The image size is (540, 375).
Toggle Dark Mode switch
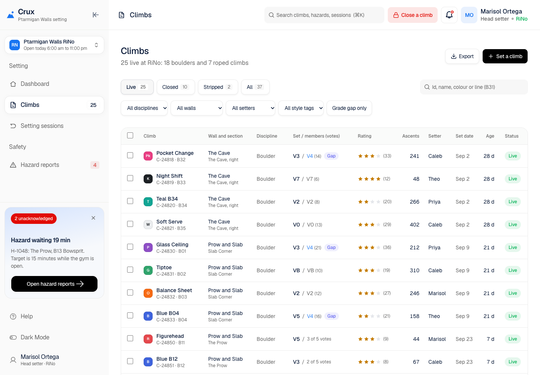(x=13, y=337)
